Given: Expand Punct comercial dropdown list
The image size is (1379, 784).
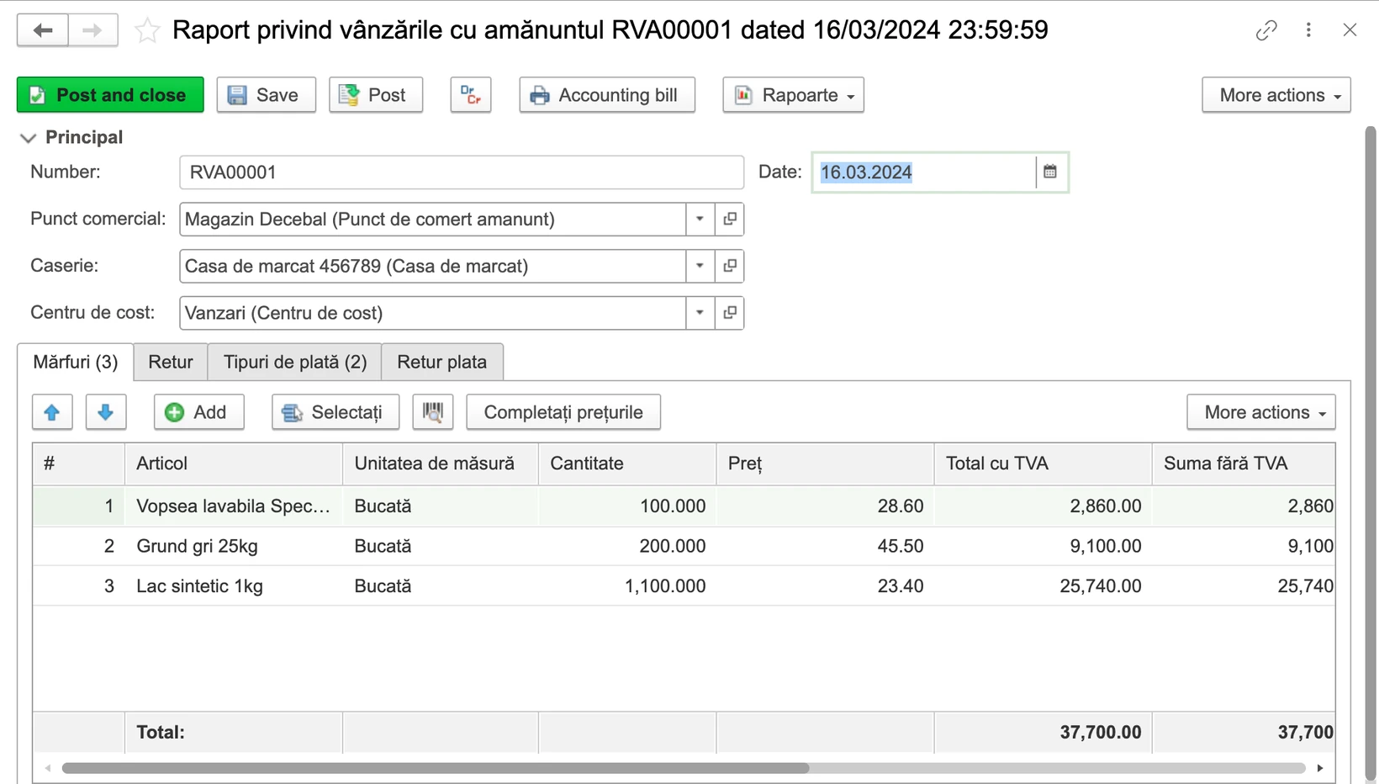Looking at the screenshot, I should tap(700, 219).
